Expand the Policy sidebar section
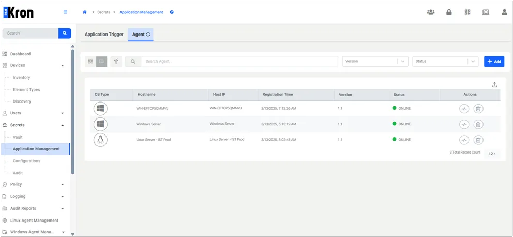513x237 pixels. [63, 185]
